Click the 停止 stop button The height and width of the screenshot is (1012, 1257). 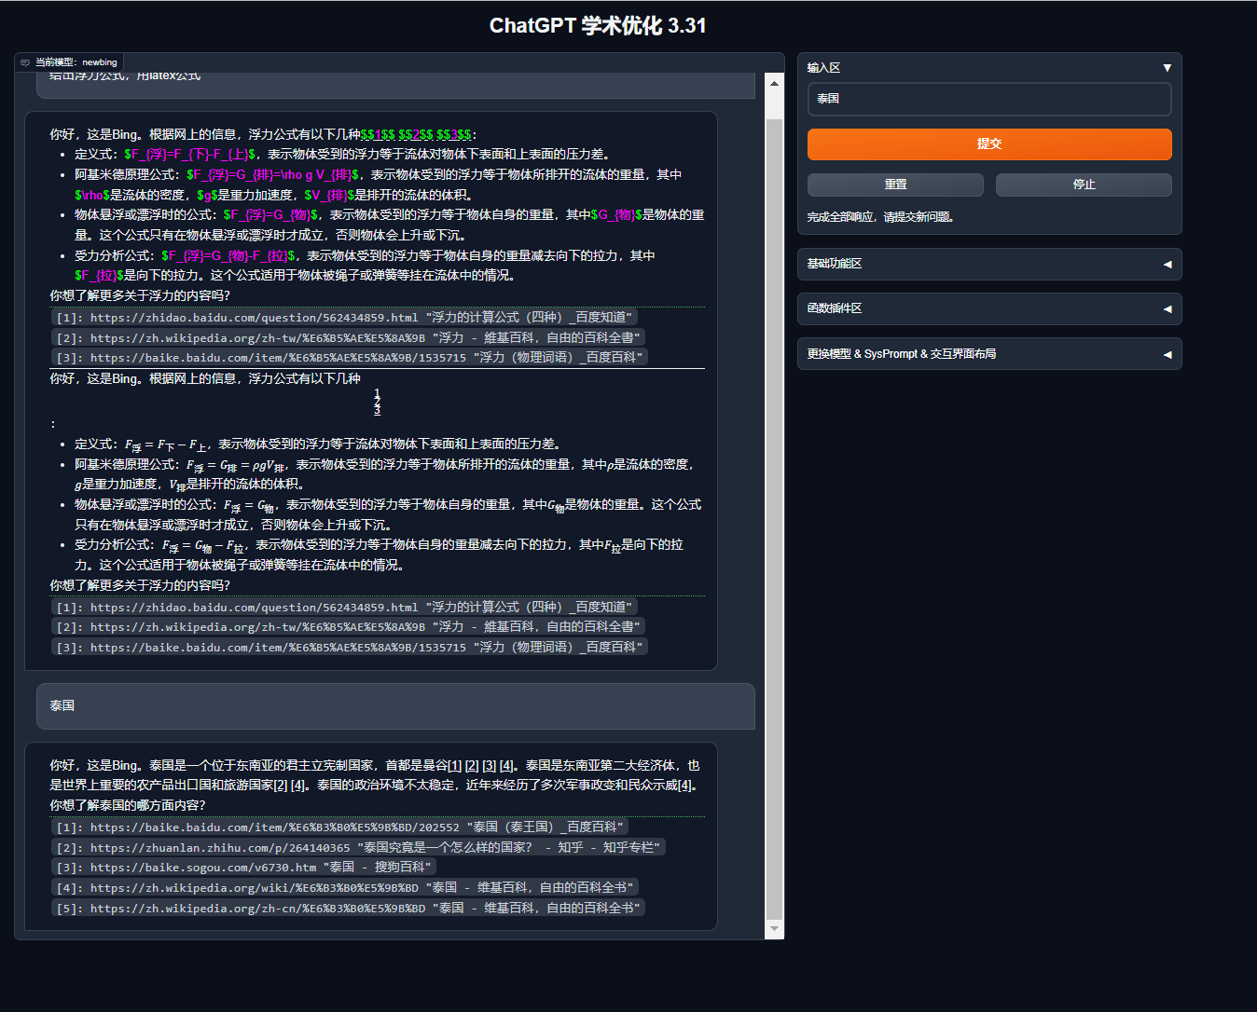tap(1084, 185)
